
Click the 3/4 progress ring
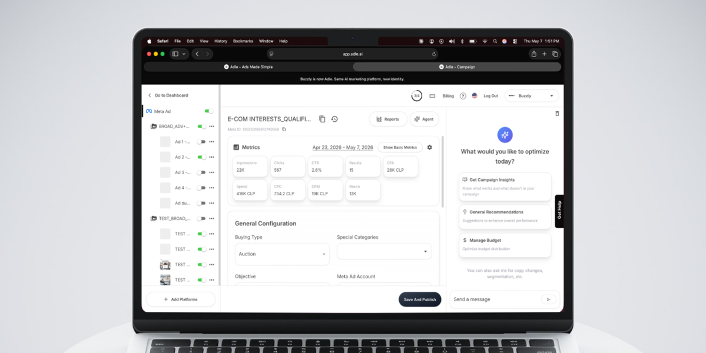point(417,96)
